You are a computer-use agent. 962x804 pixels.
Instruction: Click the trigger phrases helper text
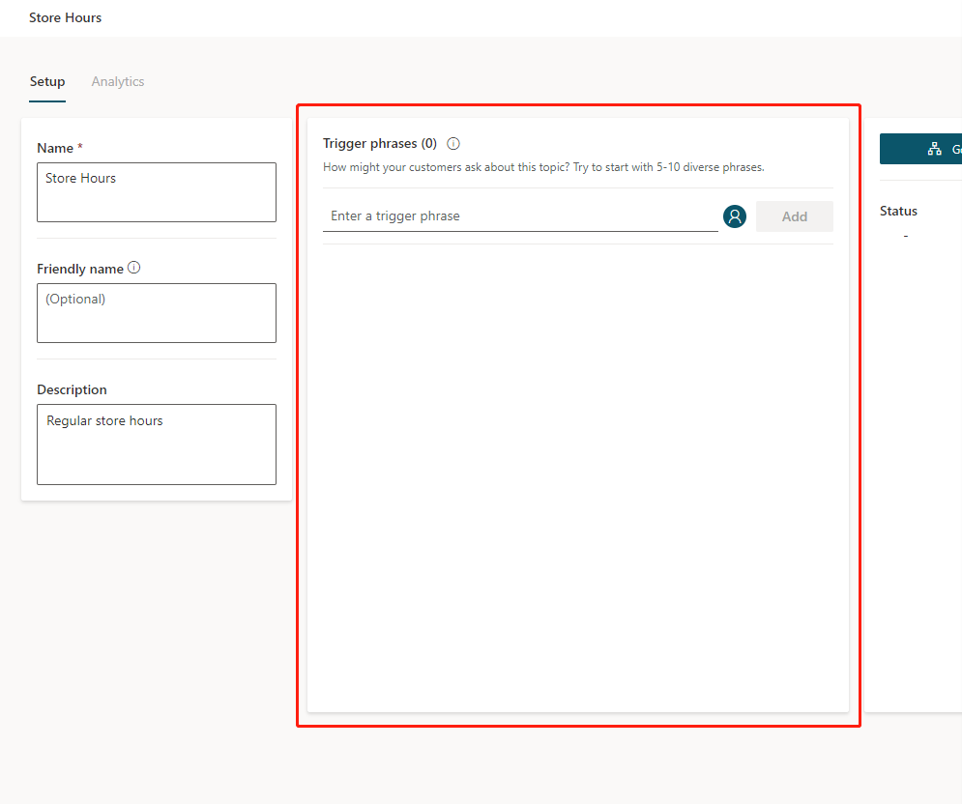tap(543, 167)
